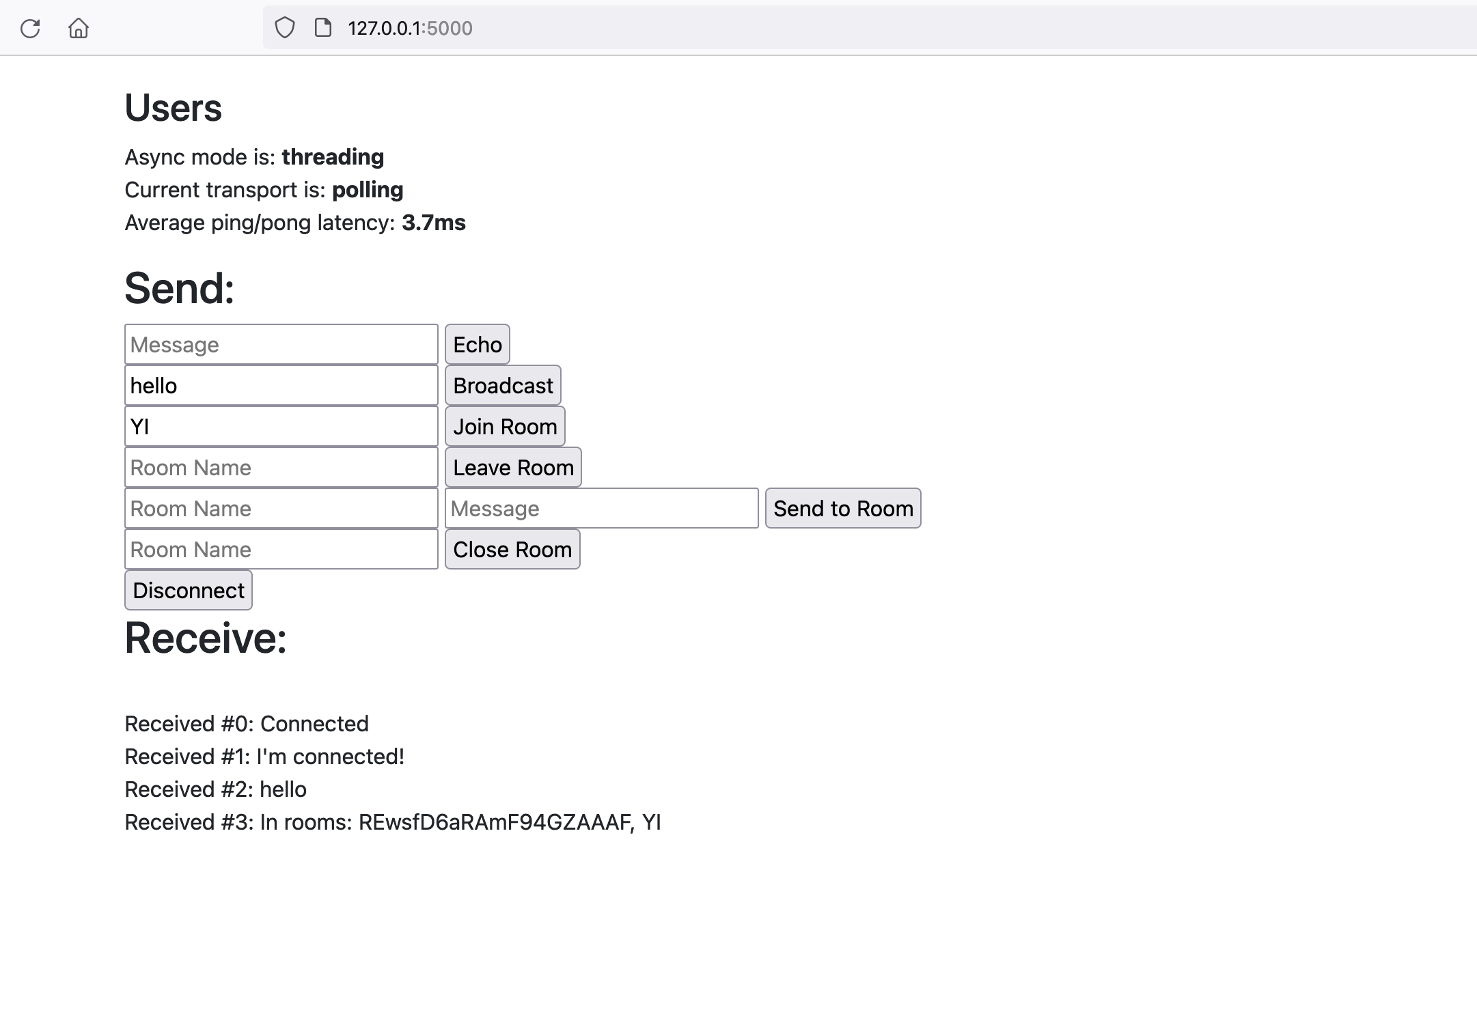The width and height of the screenshot is (1477, 1012).
Task: Click the Close Room button
Action: pos(512,549)
